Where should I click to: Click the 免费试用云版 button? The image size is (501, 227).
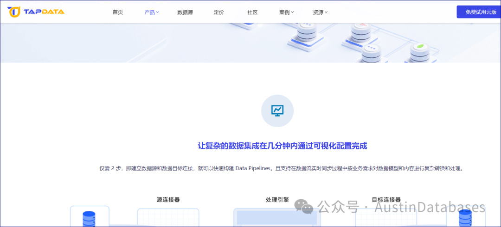pos(479,12)
